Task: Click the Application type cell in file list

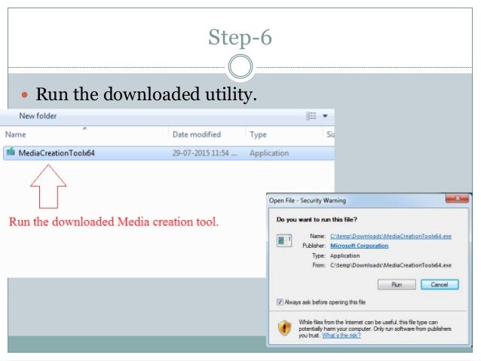Action: click(x=269, y=153)
